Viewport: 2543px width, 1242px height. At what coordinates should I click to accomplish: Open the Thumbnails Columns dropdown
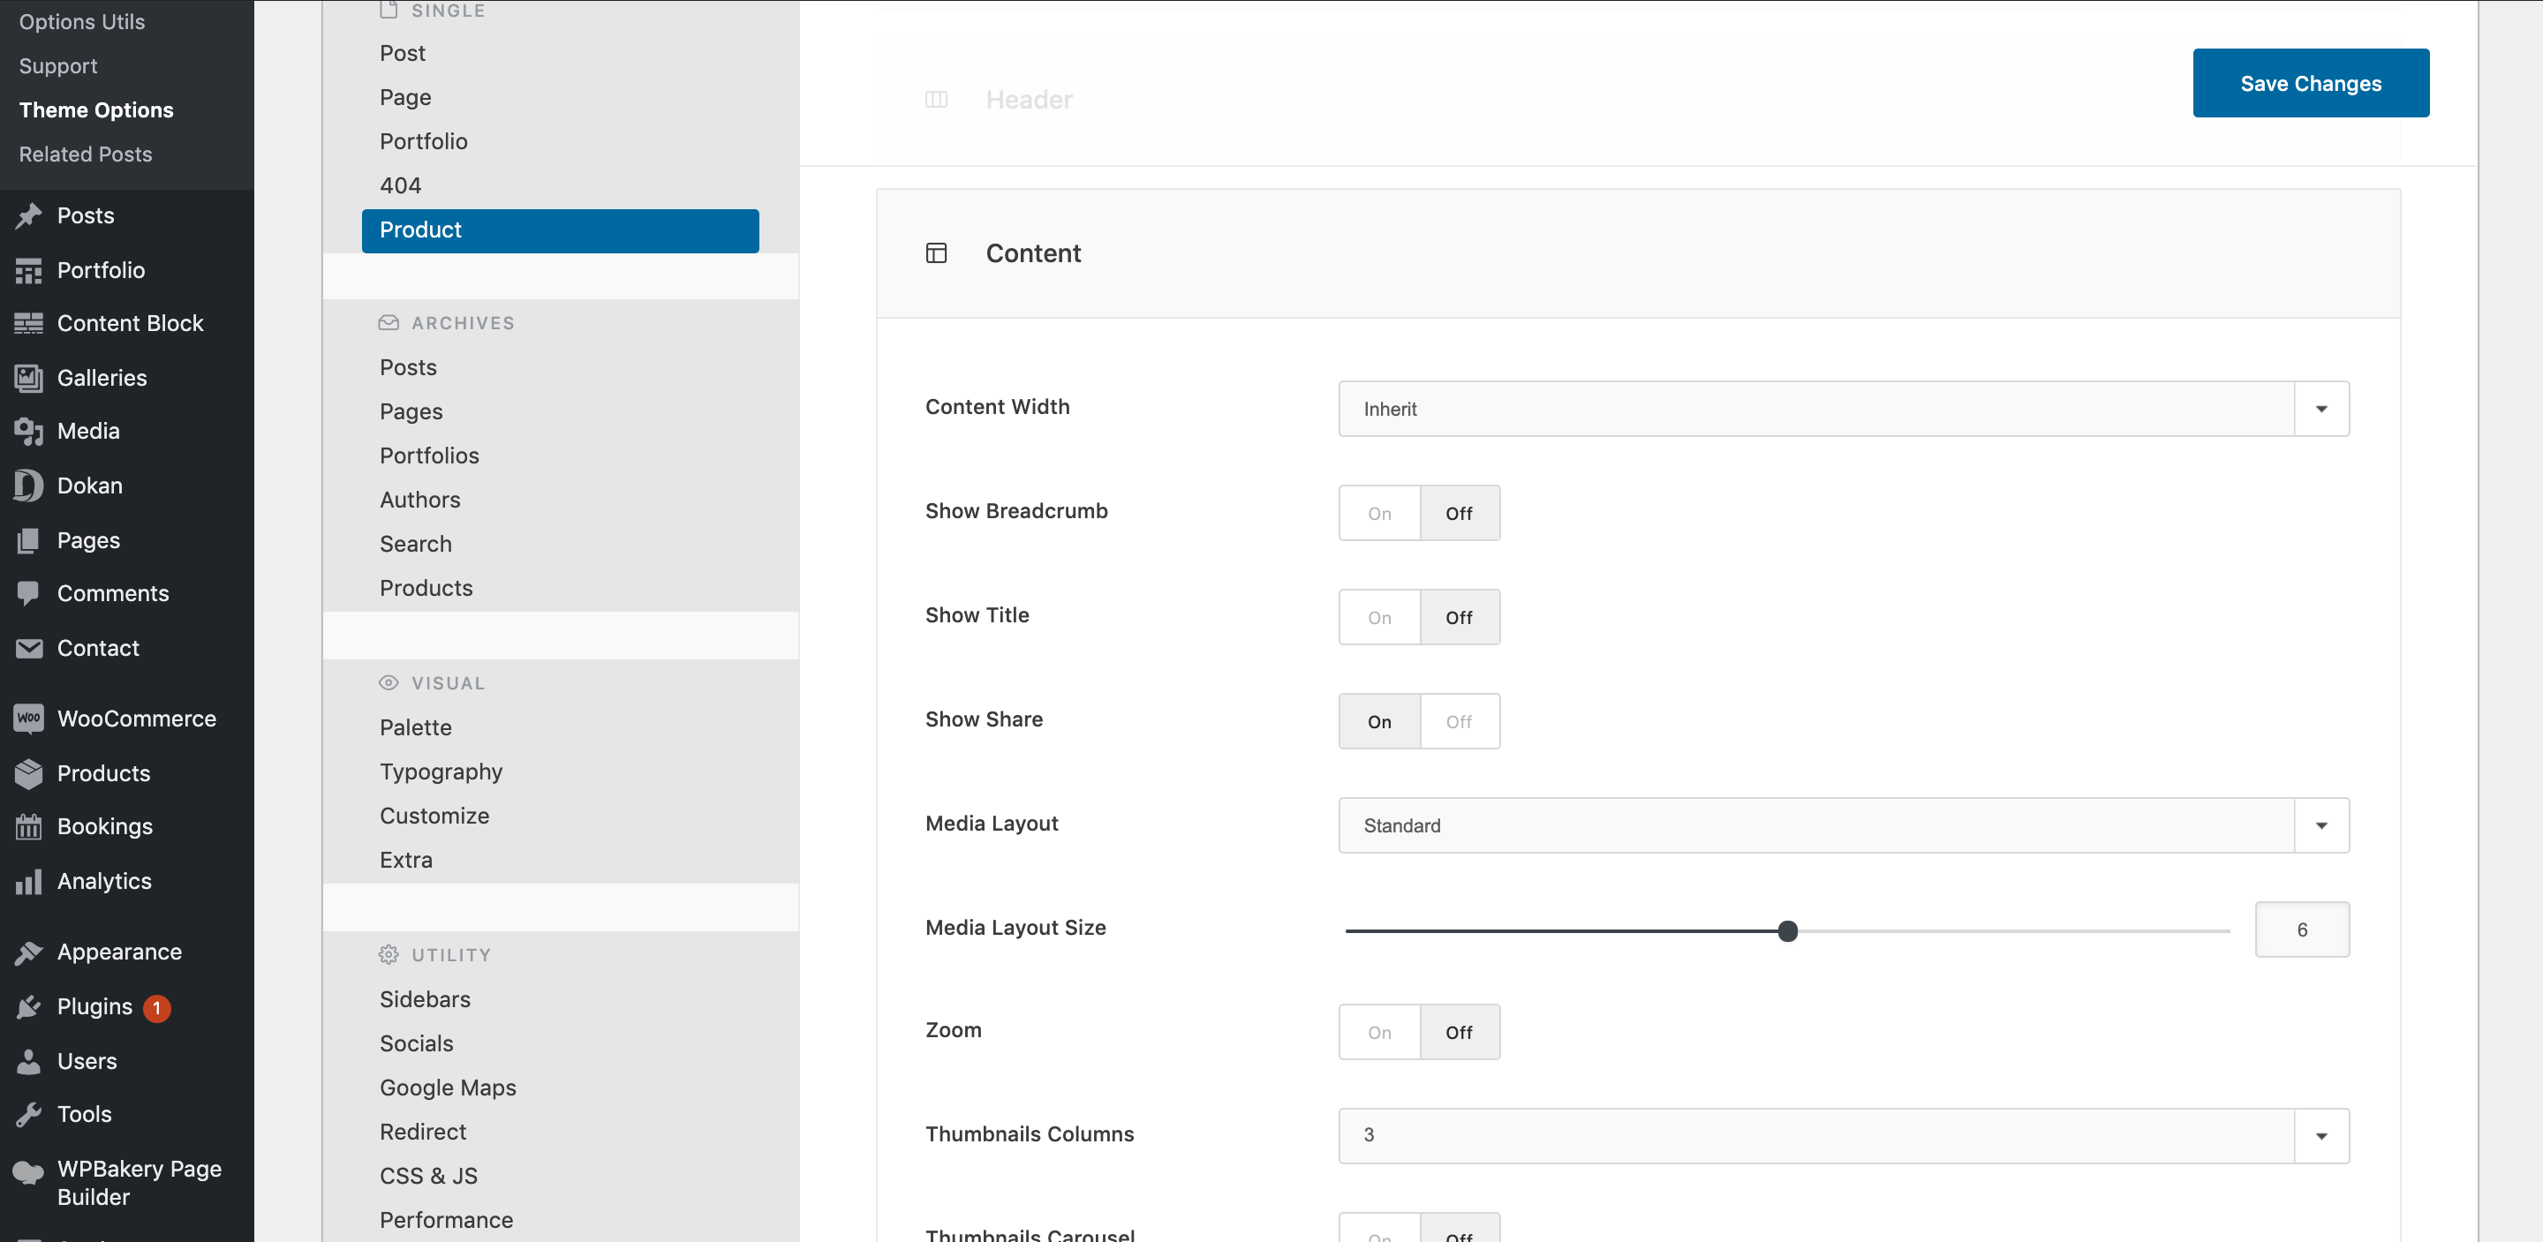2322,1135
